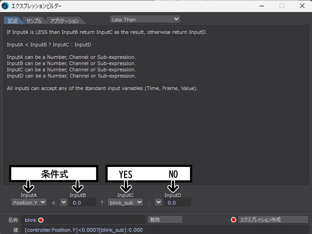
Task: Click the 名称 label
Action: tap(13, 220)
